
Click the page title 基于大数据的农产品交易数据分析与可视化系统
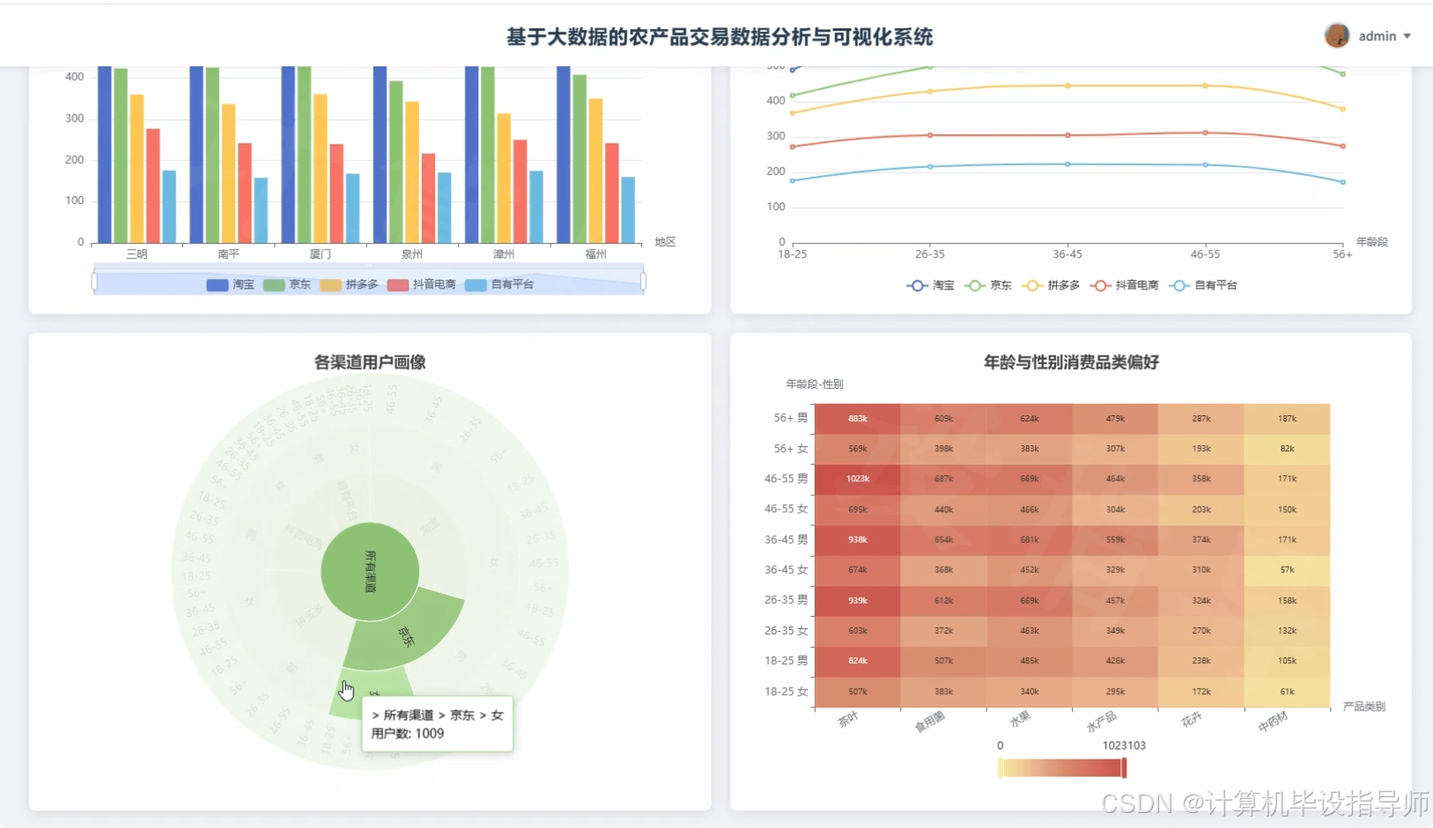pos(720,37)
